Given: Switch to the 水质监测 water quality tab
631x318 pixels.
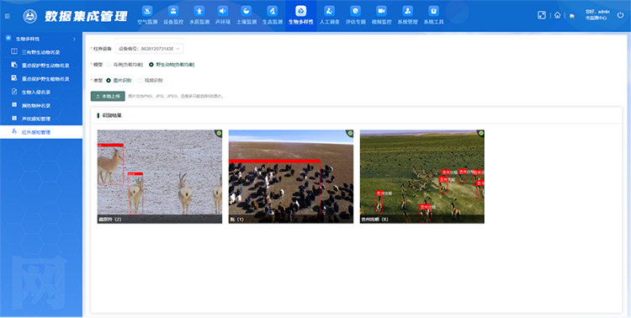Looking at the screenshot, I should 199,15.
